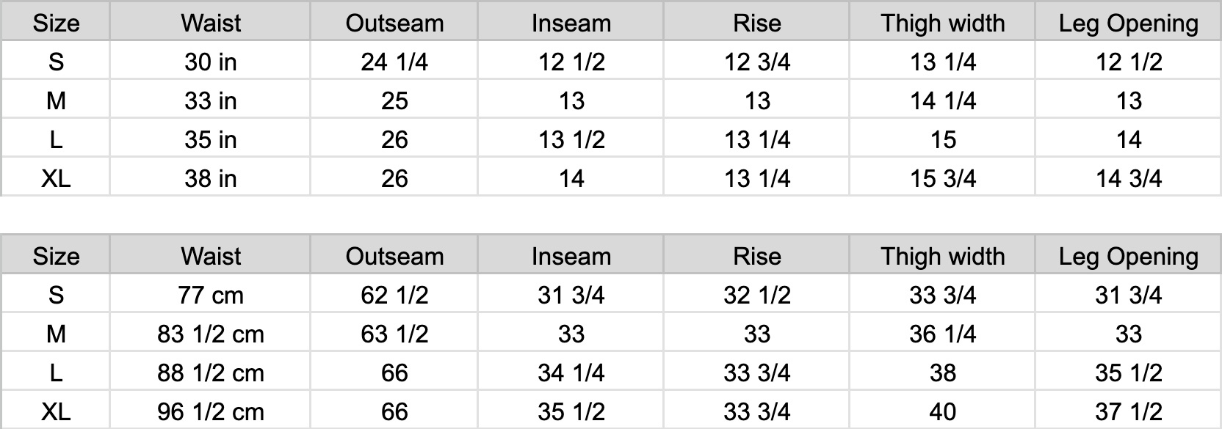Click the 38 in waist cell for XL
The width and height of the screenshot is (1222, 429).
210,178
